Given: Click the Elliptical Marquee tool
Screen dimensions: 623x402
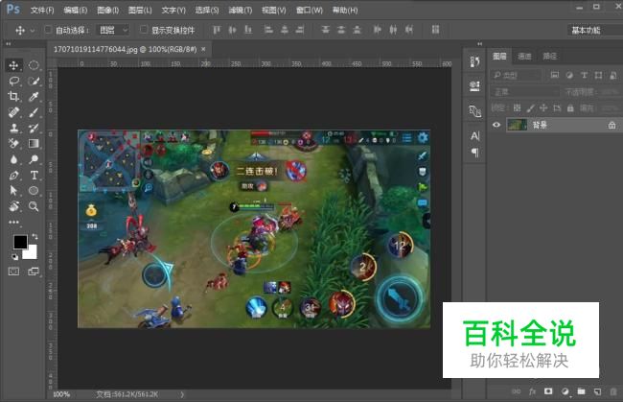Looking at the screenshot, I should (x=34, y=65).
